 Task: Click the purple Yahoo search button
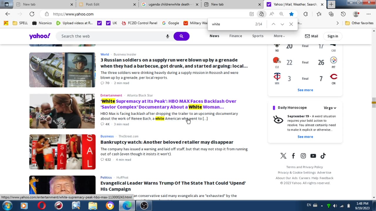click(x=182, y=36)
